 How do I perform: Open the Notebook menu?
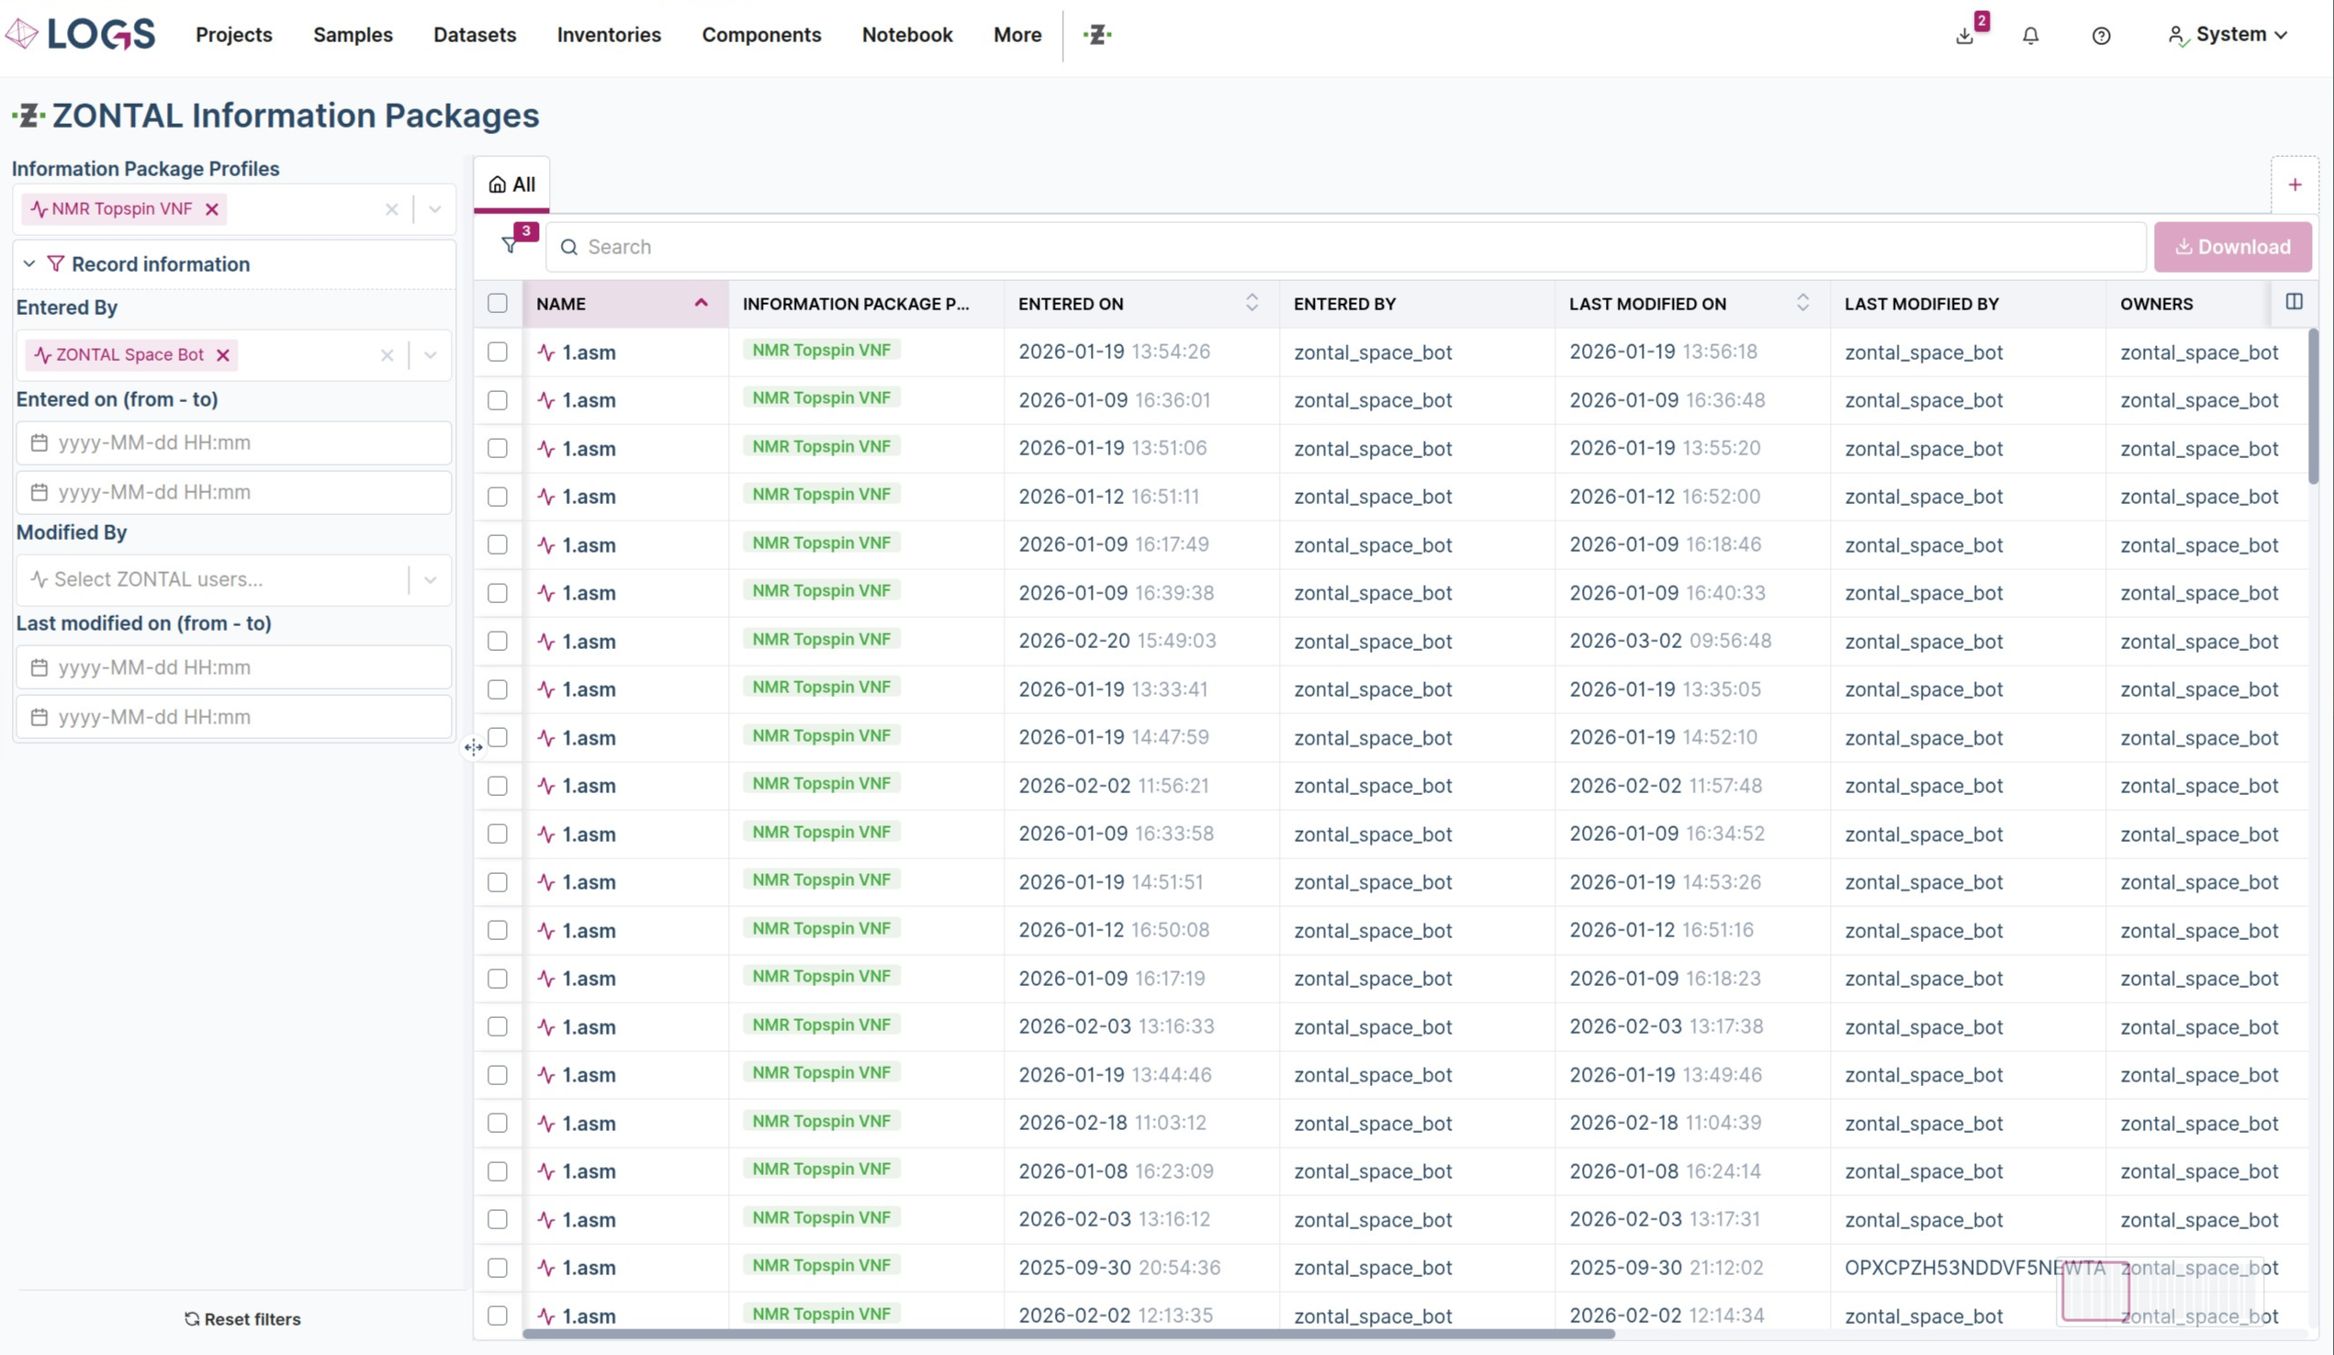coord(907,35)
